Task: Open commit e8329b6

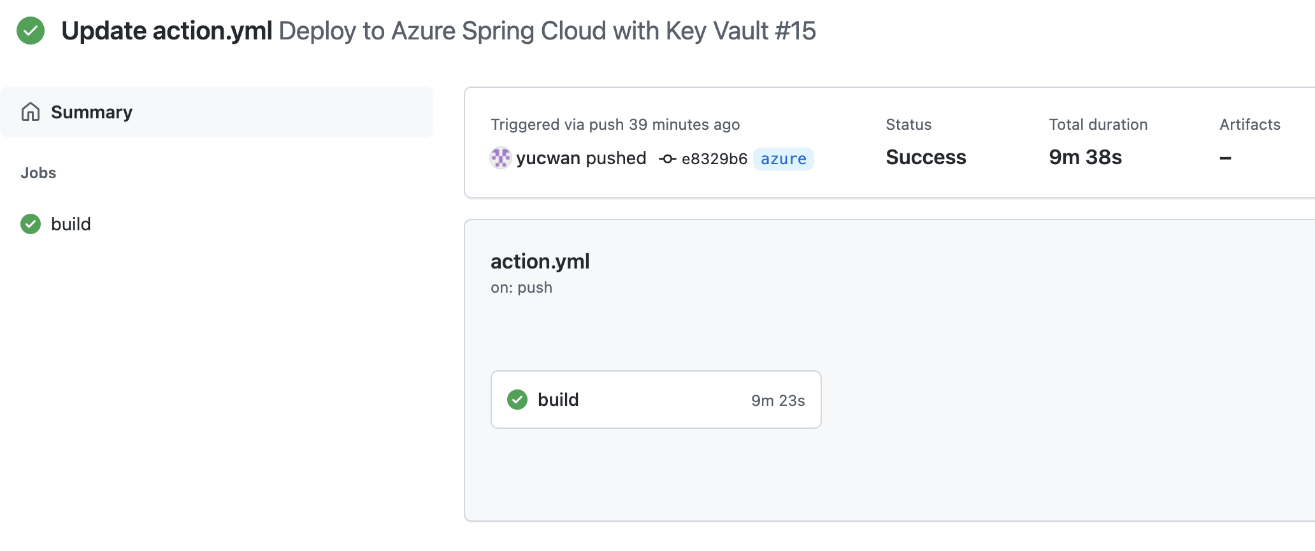Action: [714, 158]
